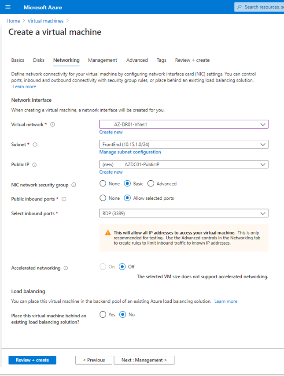Go to the Disks tab

click(x=39, y=60)
